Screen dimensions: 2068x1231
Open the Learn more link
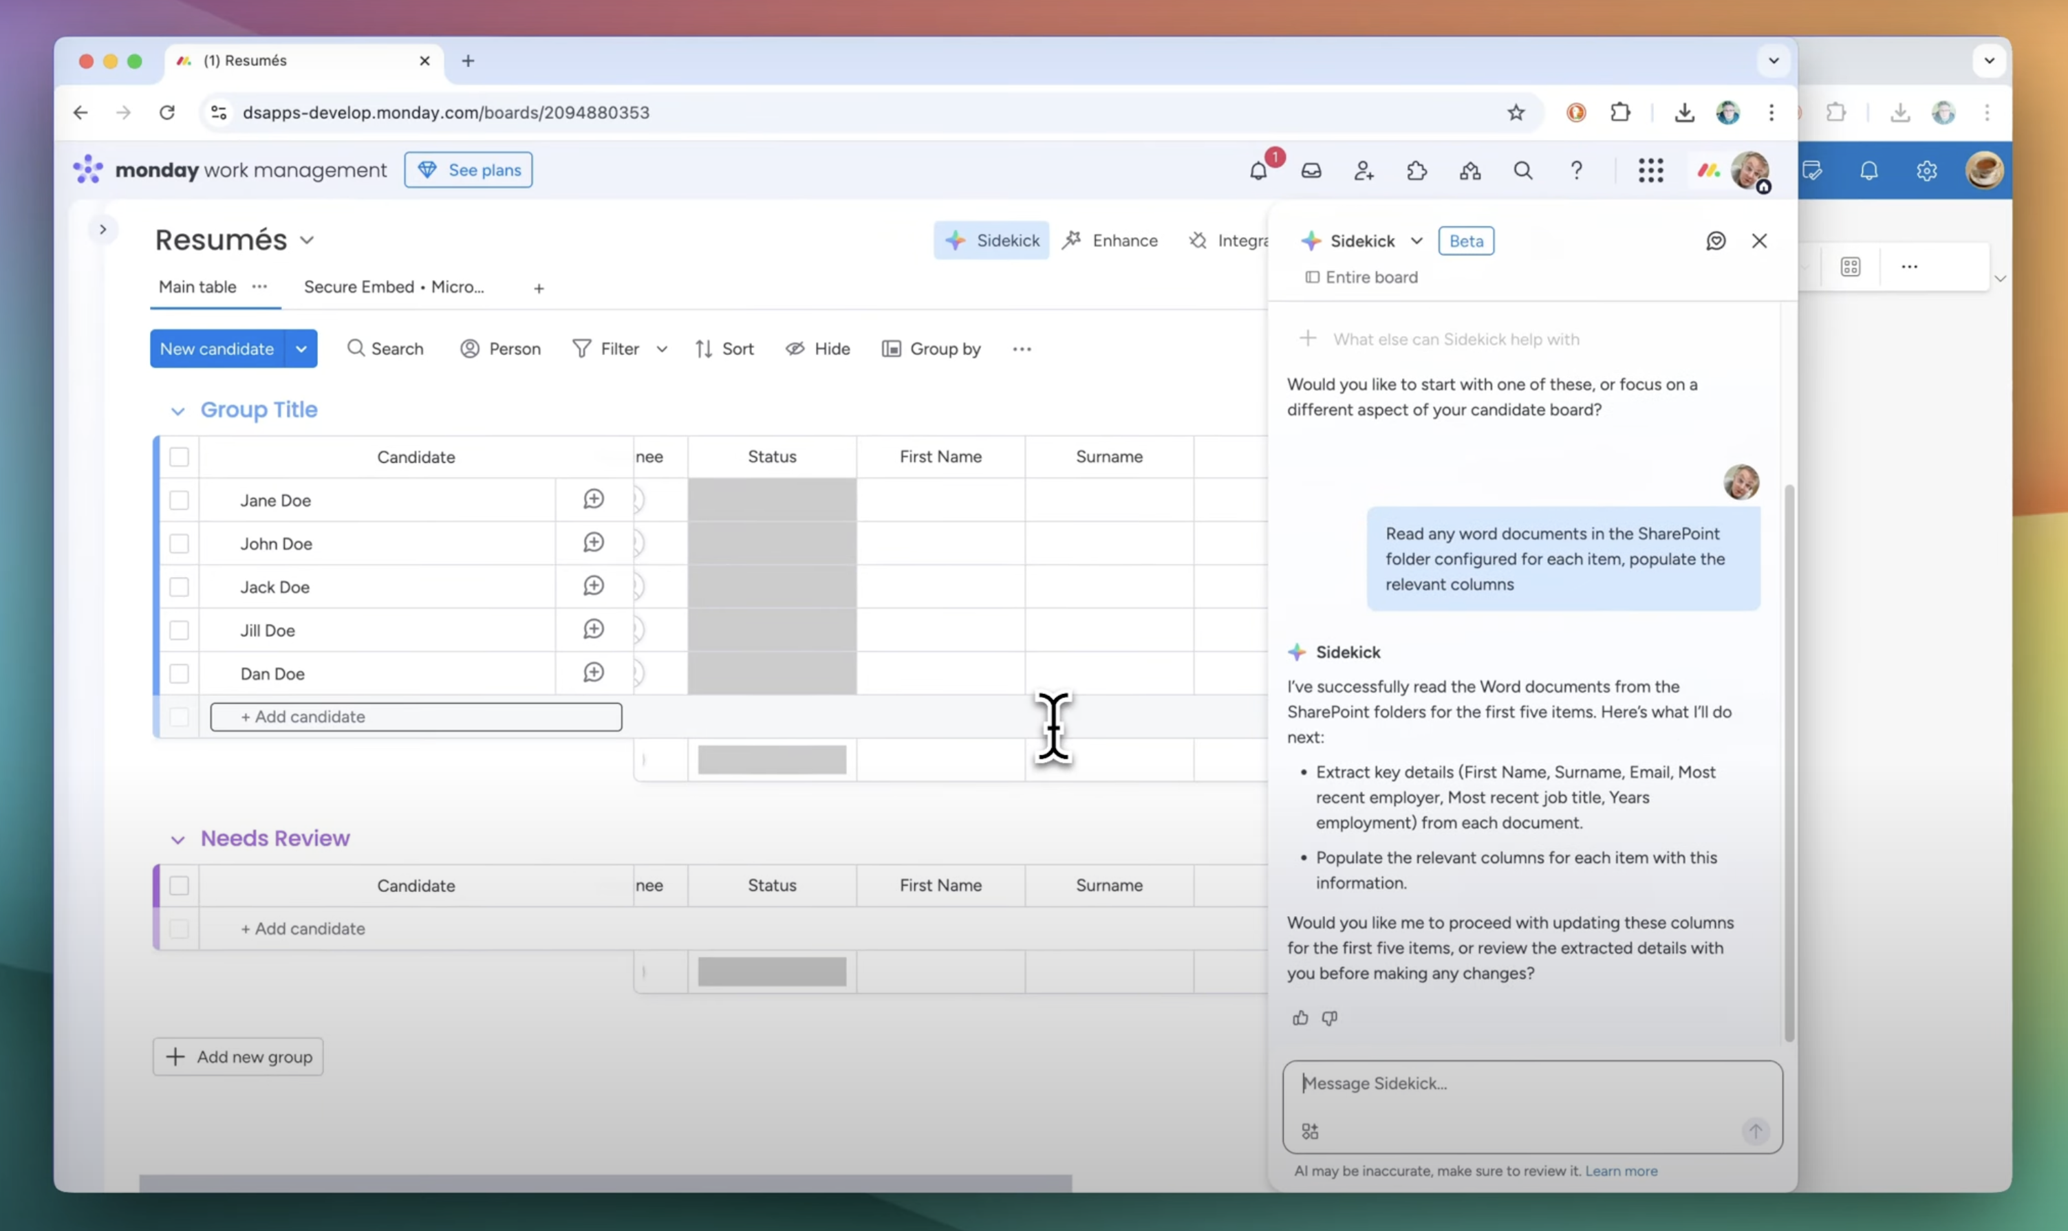tap(1621, 1171)
